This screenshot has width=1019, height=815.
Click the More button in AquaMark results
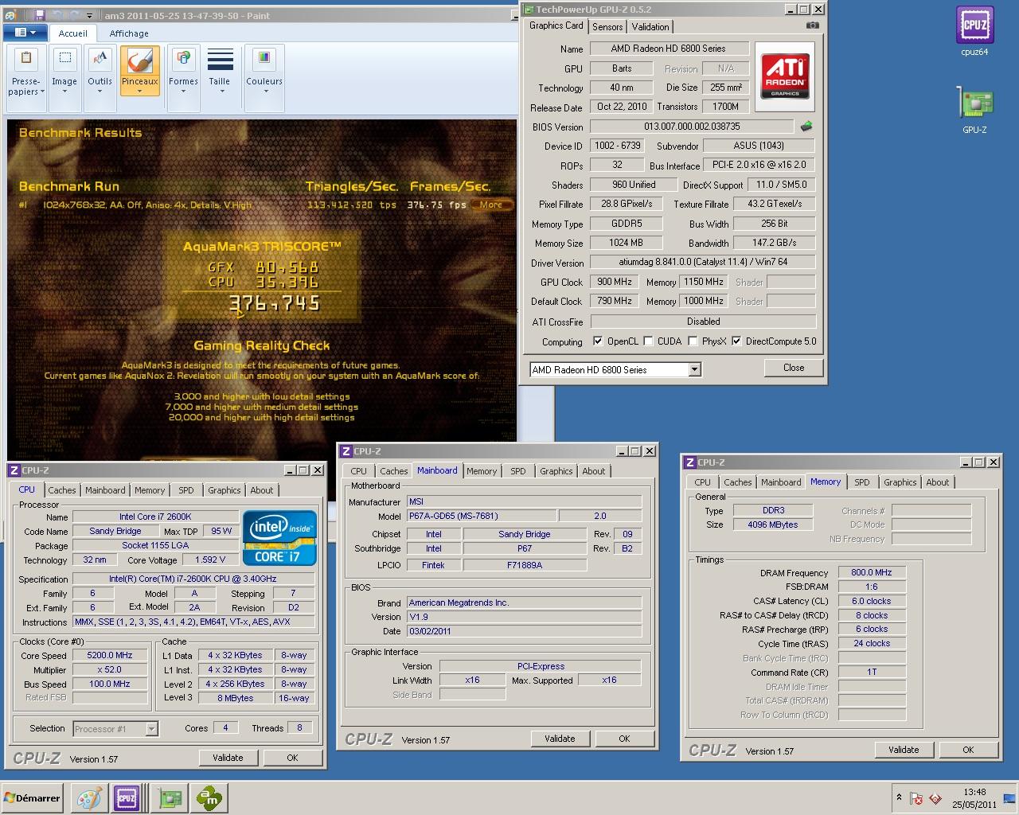491,205
